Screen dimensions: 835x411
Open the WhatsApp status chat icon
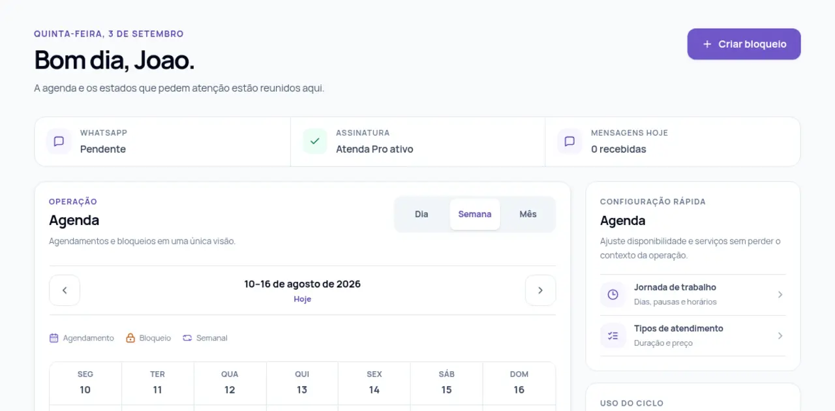59,141
